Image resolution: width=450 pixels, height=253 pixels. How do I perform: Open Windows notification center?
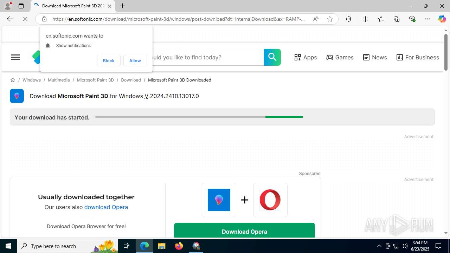[x=439, y=246]
